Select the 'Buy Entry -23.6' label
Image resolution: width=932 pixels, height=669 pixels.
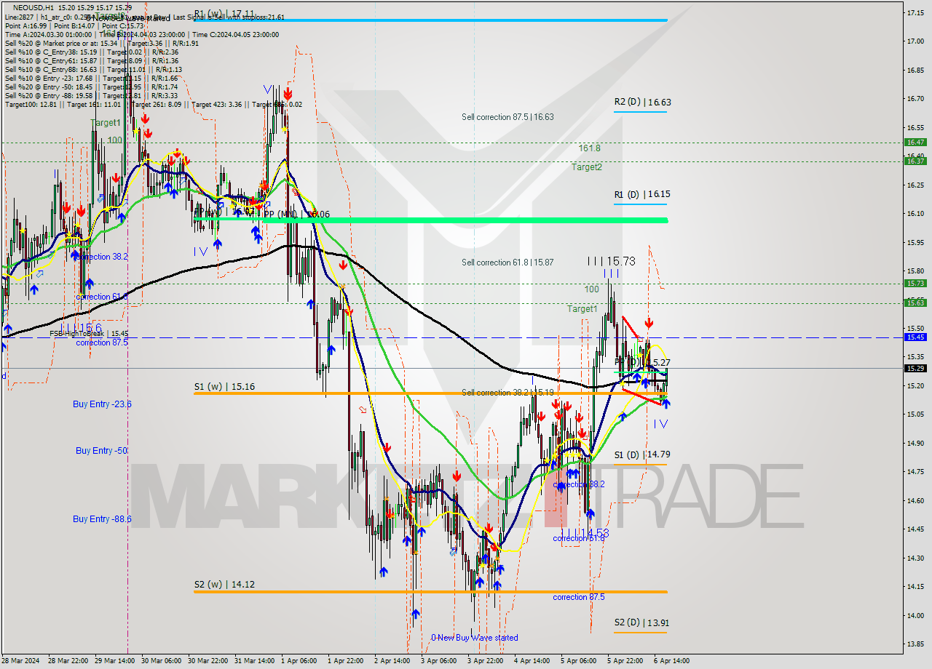tap(102, 404)
